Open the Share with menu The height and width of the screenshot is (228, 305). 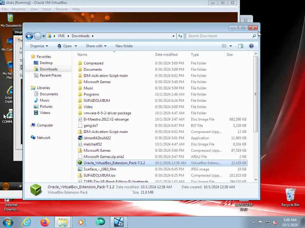[x=96, y=46]
